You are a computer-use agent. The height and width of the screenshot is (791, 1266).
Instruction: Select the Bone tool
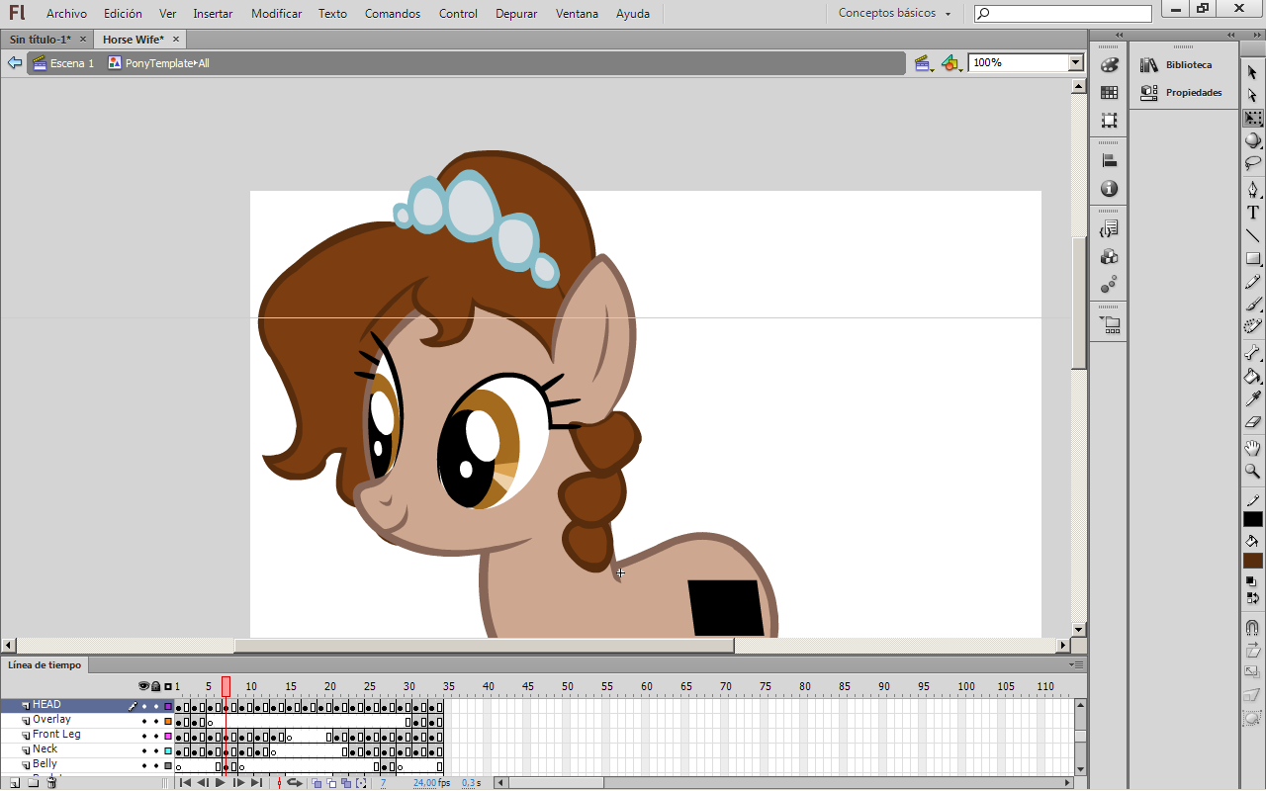point(1252,353)
